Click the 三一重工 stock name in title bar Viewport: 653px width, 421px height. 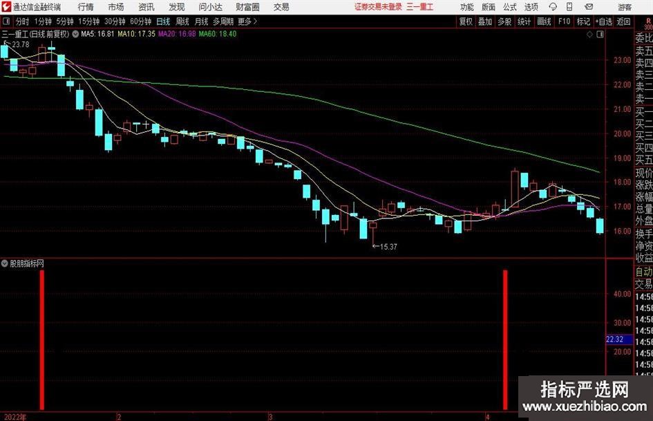pyautogui.click(x=419, y=7)
